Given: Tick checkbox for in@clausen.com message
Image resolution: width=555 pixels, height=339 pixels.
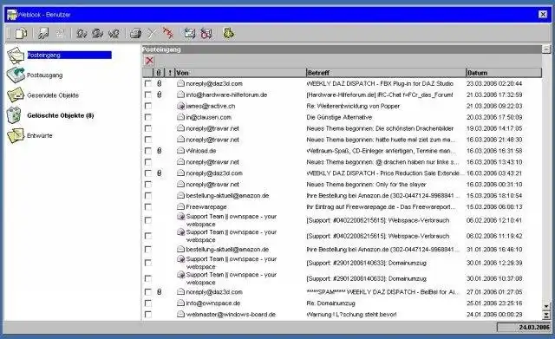Looking at the screenshot, I should [x=148, y=117].
